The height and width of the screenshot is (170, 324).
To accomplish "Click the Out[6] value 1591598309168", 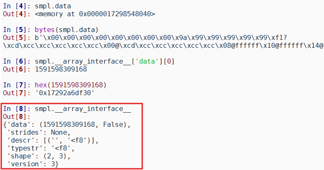I will tap(60, 69).
